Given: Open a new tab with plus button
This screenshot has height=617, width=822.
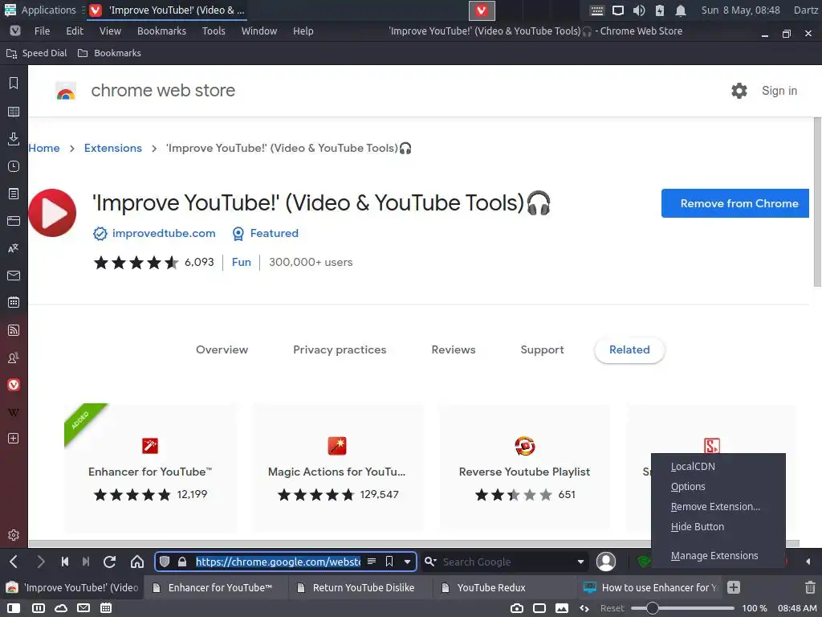Looking at the screenshot, I should tap(734, 587).
